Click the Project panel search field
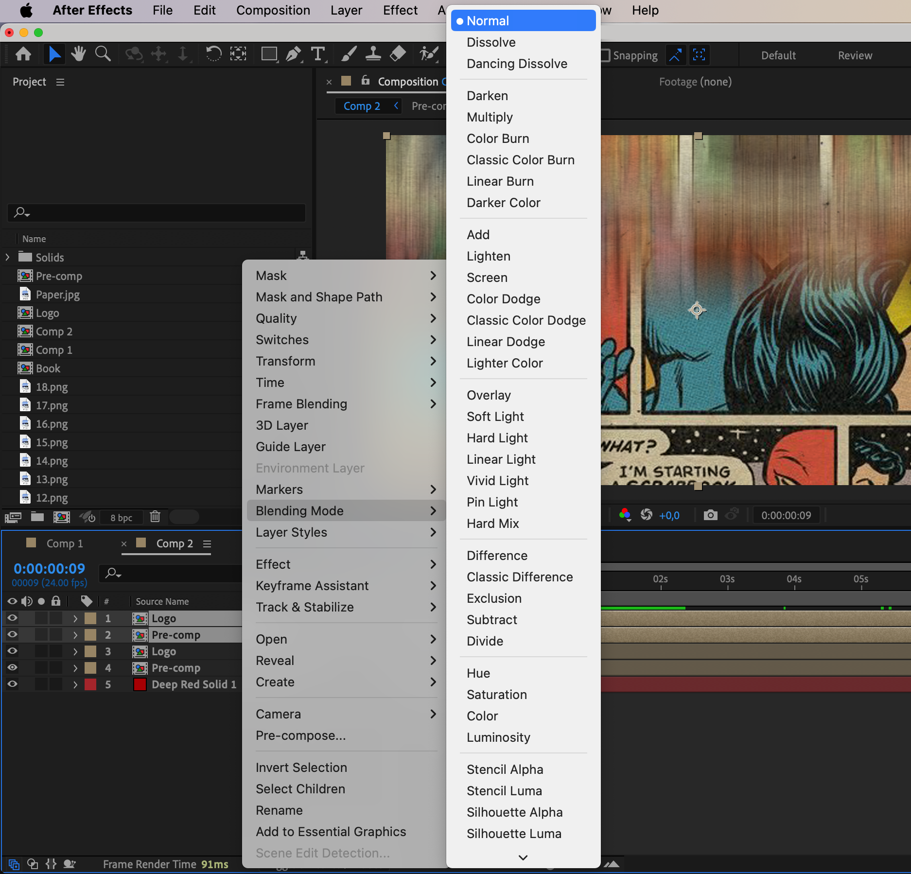Screen dimensions: 911x874 157,212
